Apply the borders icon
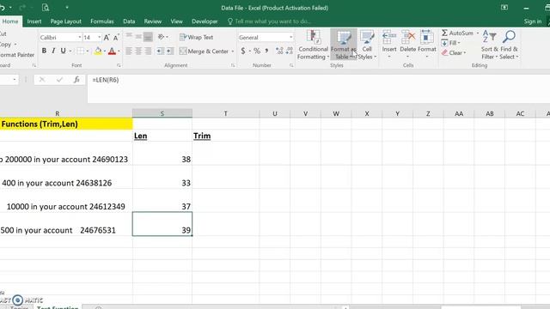This screenshot has width=550, height=309. pyautogui.click(x=81, y=51)
